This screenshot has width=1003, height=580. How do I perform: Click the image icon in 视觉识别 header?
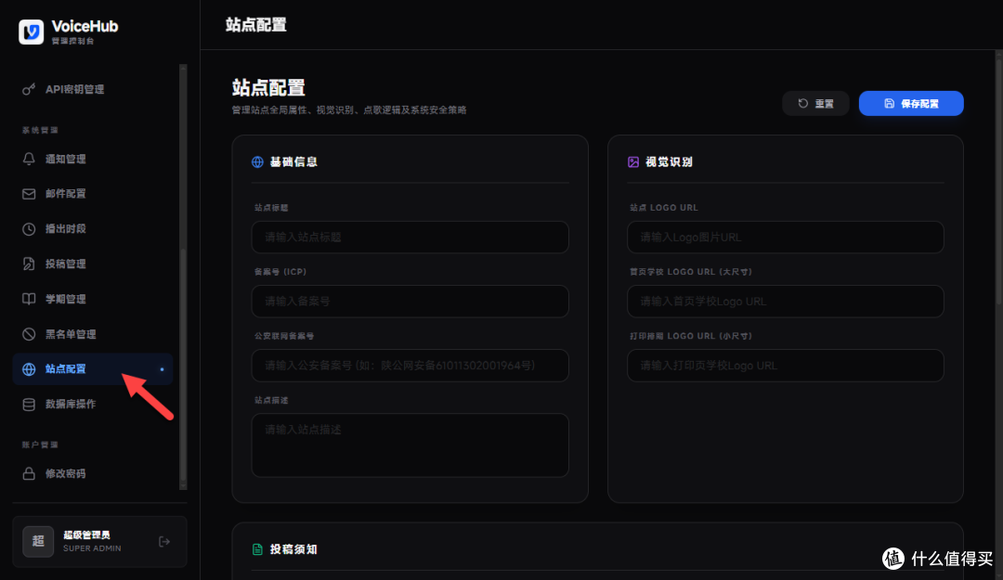pyautogui.click(x=633, y=161)
